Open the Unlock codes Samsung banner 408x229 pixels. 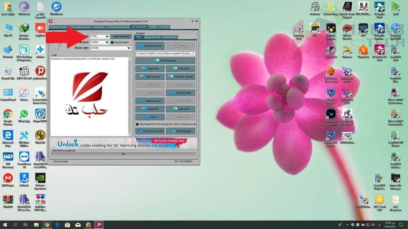point(124,143)
